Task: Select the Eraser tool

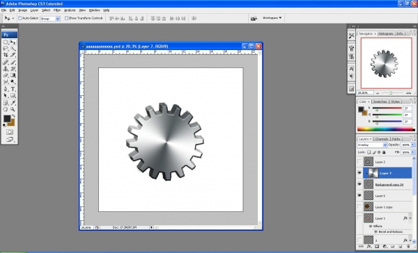Action: [6, 75]
